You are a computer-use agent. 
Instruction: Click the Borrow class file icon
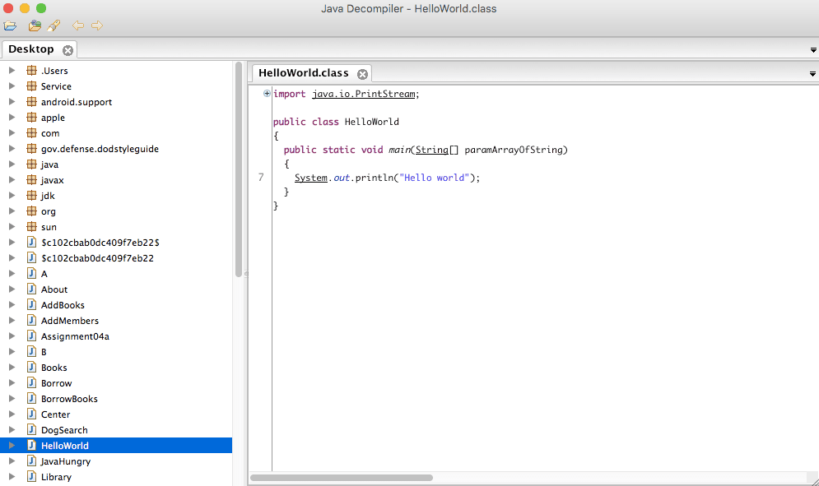32,383
